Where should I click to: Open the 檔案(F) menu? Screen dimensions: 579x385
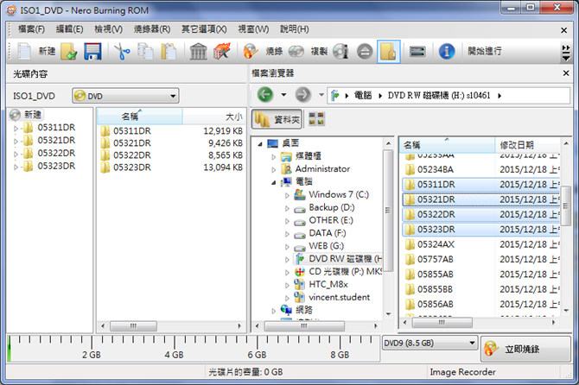pos(31,29)
